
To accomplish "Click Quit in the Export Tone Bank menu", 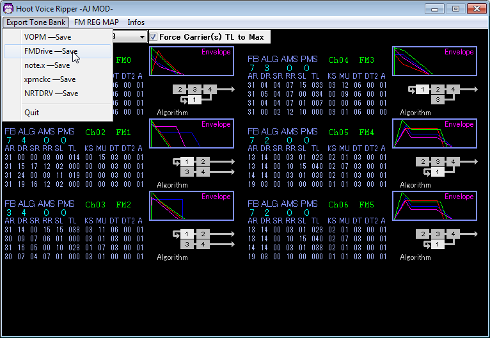I will tap(32, 113).
